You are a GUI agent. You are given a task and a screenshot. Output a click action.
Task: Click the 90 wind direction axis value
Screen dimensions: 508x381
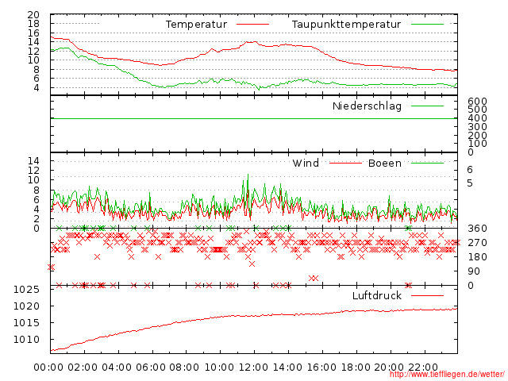474,271
